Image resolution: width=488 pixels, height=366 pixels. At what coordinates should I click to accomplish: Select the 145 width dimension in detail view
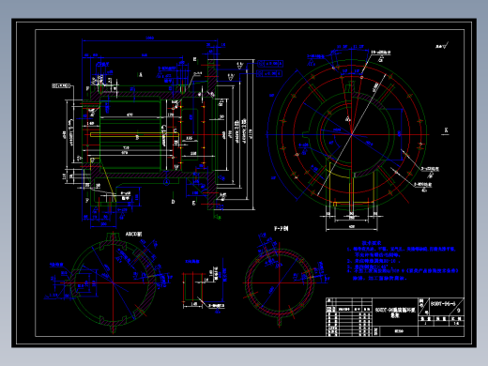[194, 303]
